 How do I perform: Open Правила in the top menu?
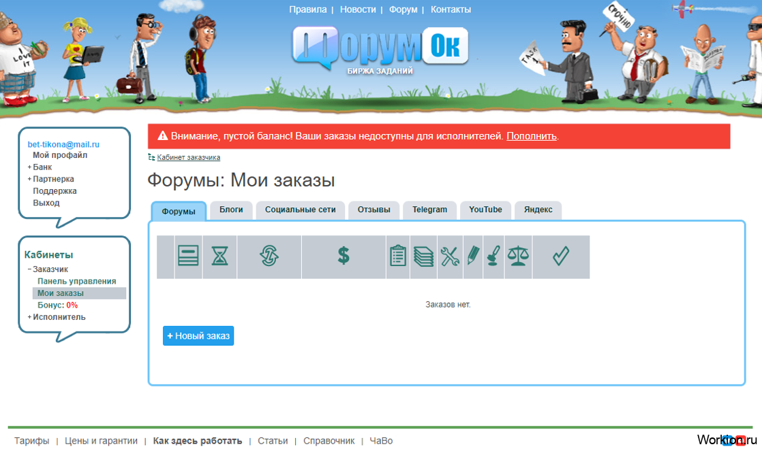tap(308, 10)
